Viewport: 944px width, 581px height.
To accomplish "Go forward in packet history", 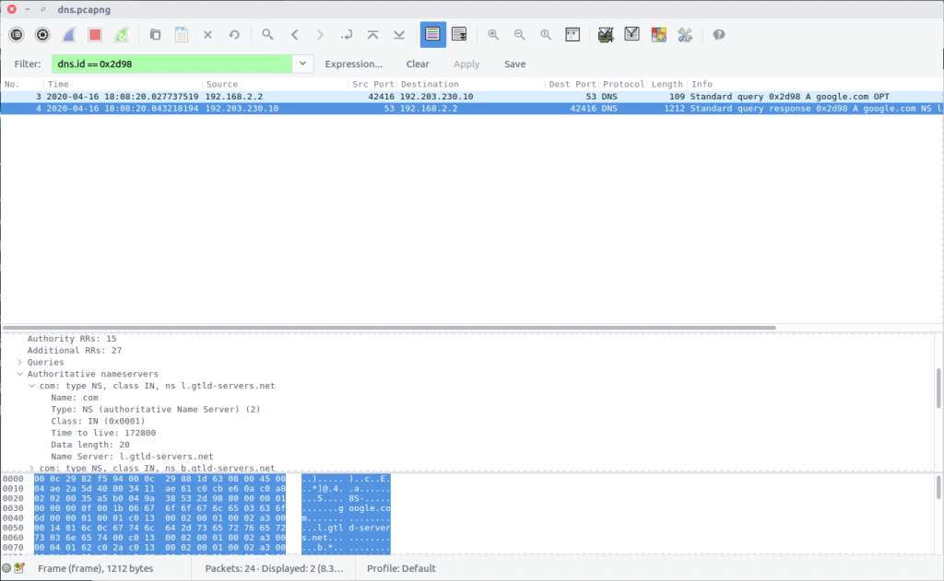I will 320,35.
